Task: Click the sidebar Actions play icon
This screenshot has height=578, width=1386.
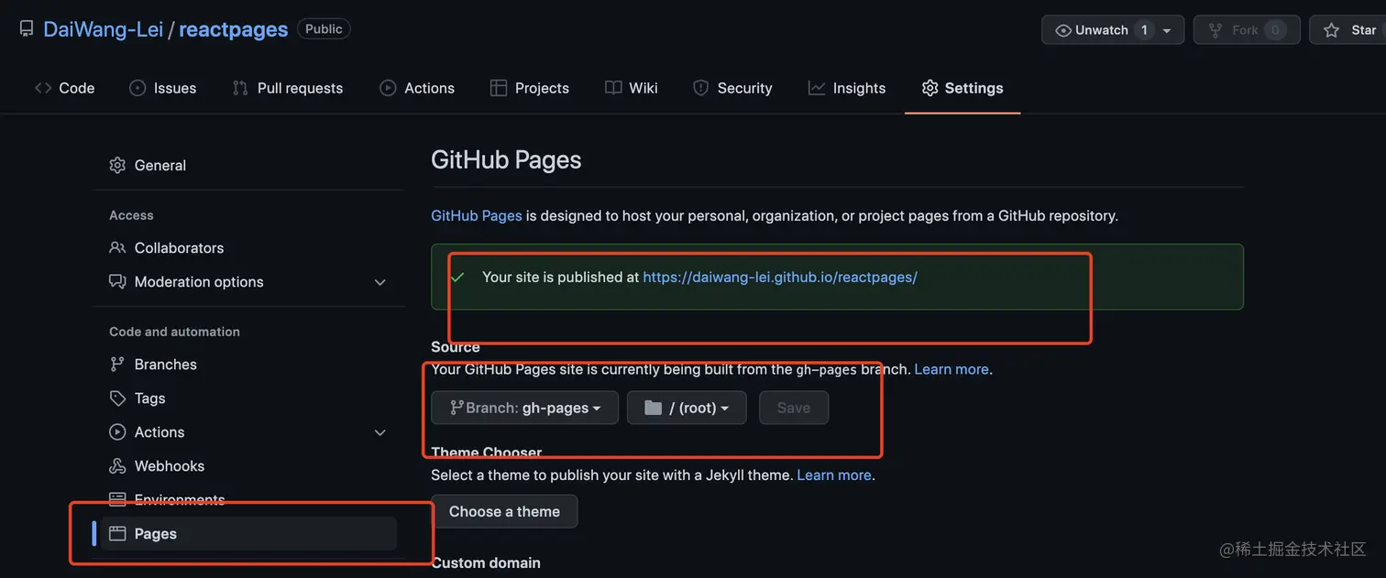Action: click(117, 432)
